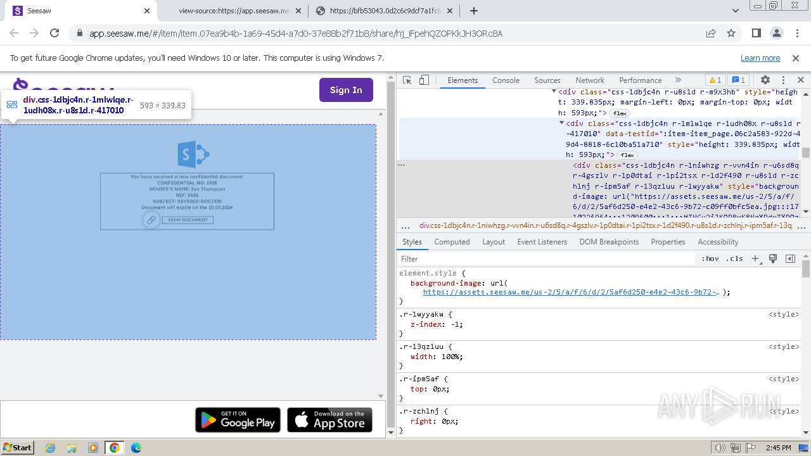Open Download on the App Store badge

tap(329, 420)
